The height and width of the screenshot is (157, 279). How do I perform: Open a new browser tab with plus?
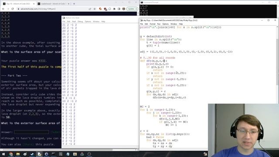(x=74, y=3)
